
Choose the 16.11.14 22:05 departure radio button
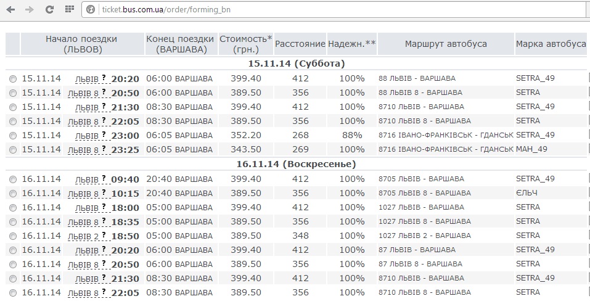click(13, 293)
